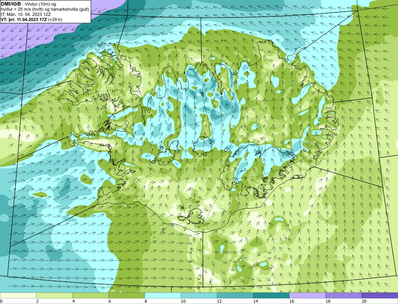Click the legend scale label "2"
Screen dimensions: 398x304
37,301
